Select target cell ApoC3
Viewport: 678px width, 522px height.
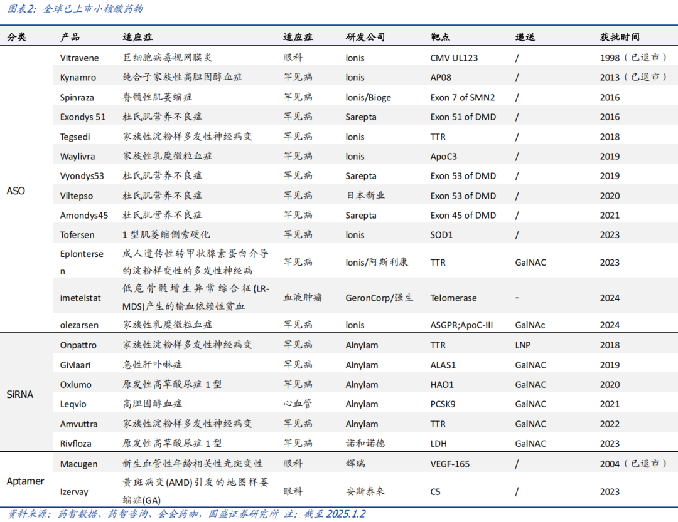[443, 156]
